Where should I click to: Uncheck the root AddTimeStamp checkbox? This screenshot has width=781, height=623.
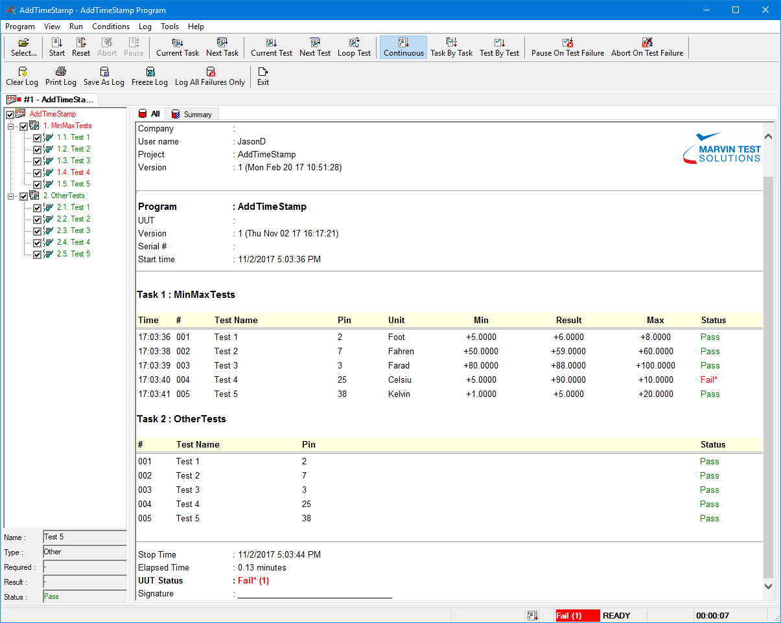point(10,115)
